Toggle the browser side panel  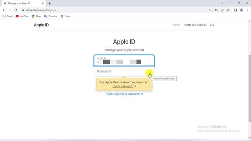pos(235,10)
